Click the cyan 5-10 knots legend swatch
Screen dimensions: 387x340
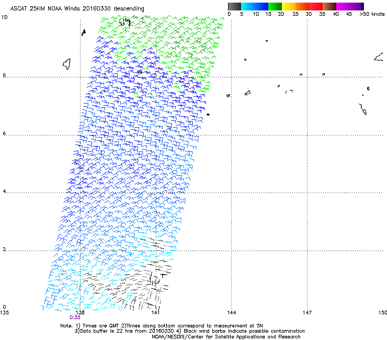(x=247, y=6)
